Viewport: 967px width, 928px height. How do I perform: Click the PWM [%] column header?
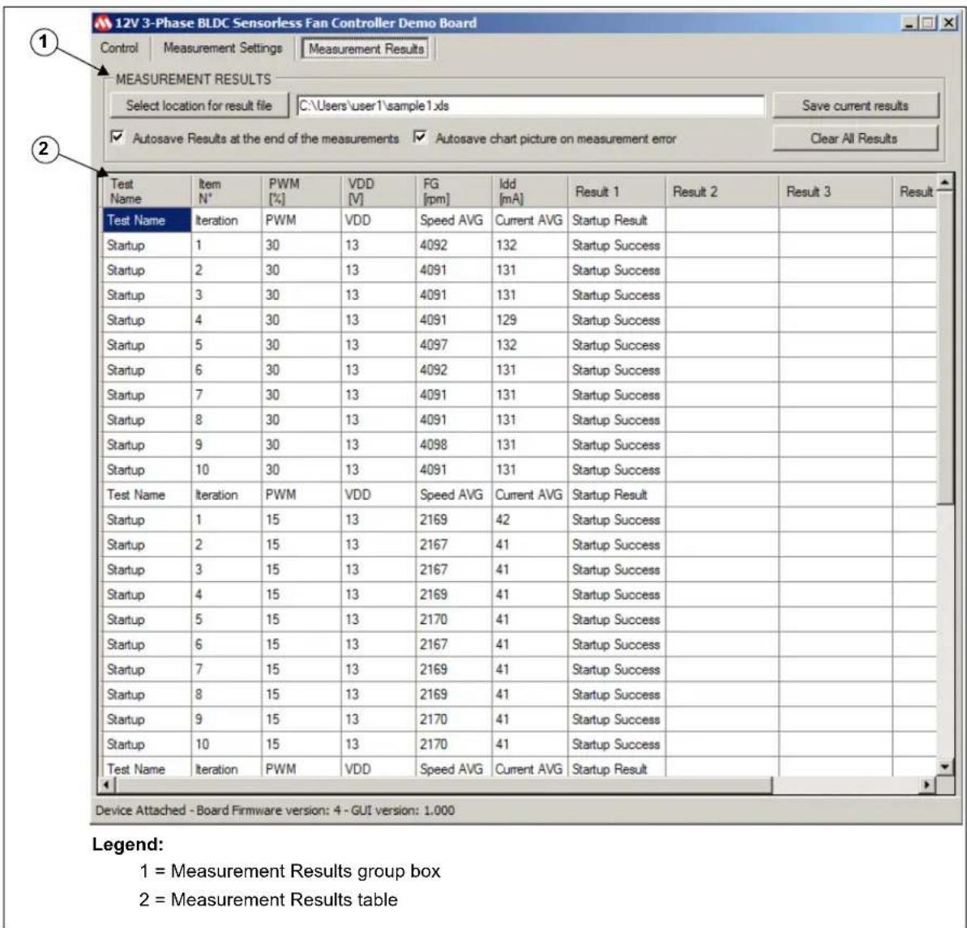(x=301, y=191)
